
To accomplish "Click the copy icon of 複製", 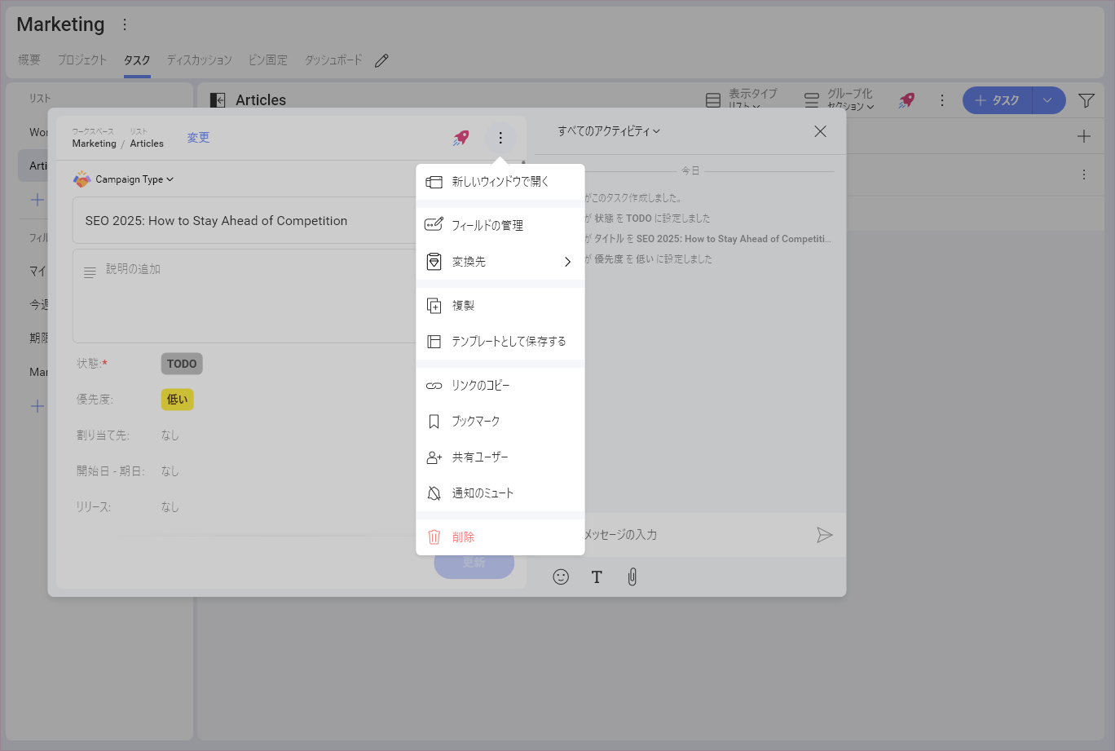I will (x=434, y=306).
